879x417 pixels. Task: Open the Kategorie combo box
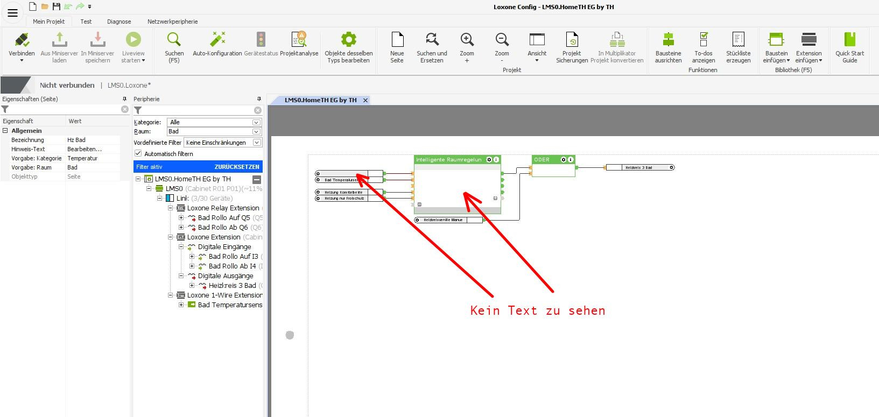point(214,122)
